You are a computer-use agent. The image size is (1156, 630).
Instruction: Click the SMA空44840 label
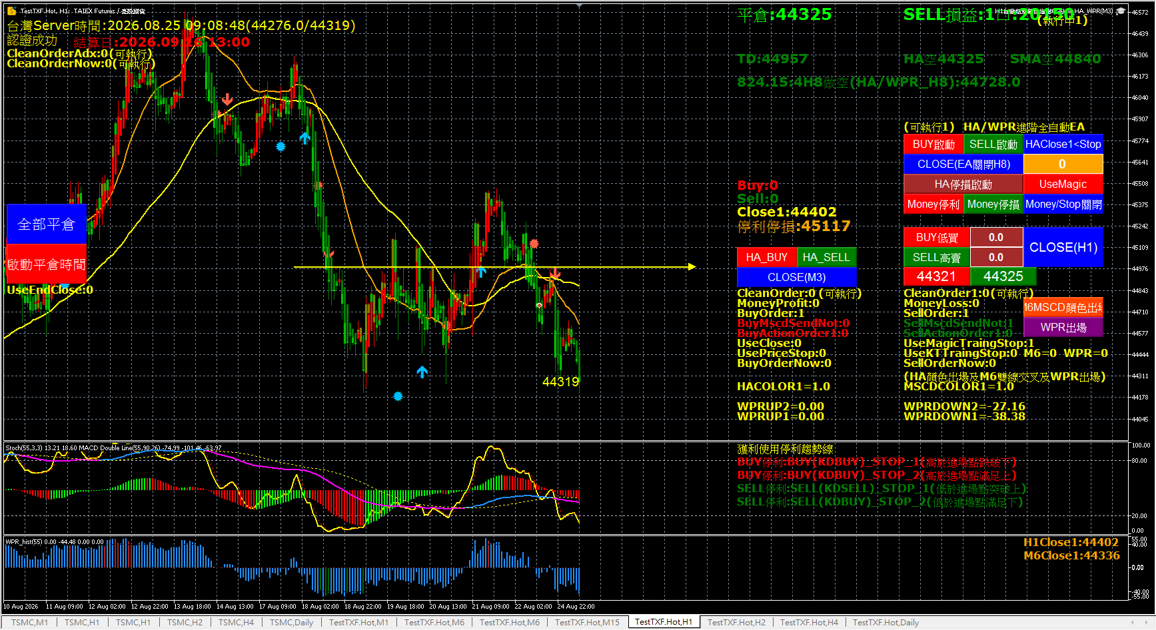click(1055, 59)
